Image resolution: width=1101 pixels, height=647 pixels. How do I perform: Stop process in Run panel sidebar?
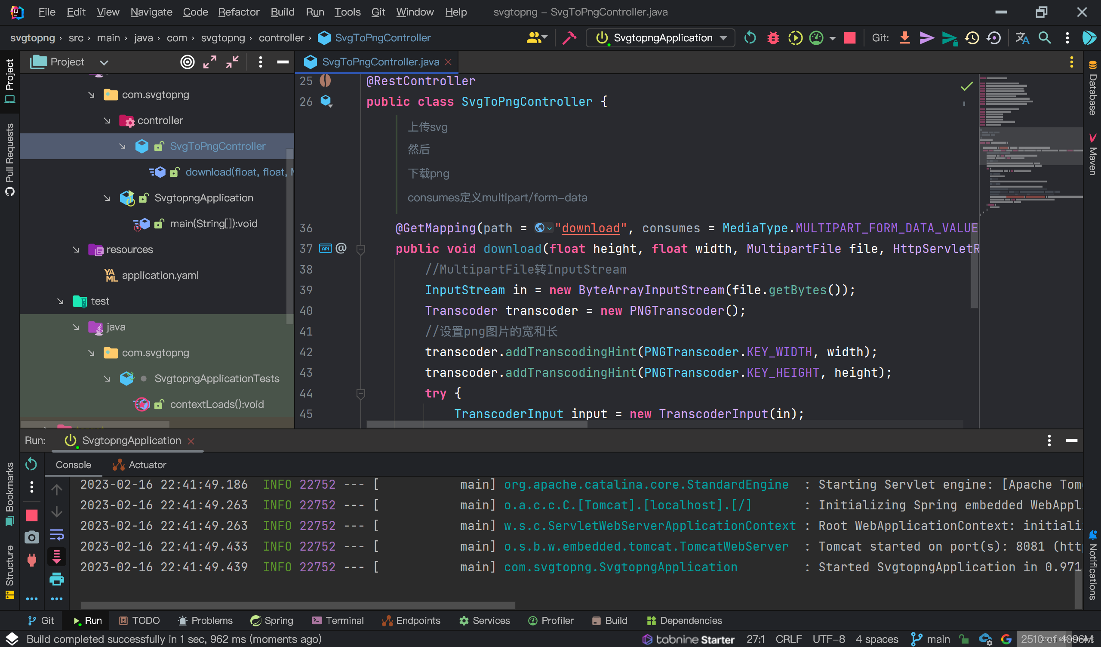coord(31,515)
